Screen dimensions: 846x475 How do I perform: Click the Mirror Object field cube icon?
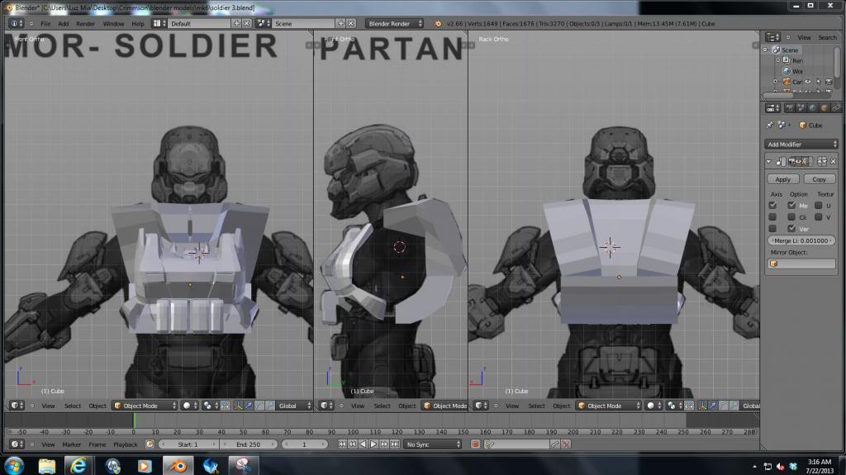tap(774, 264)
